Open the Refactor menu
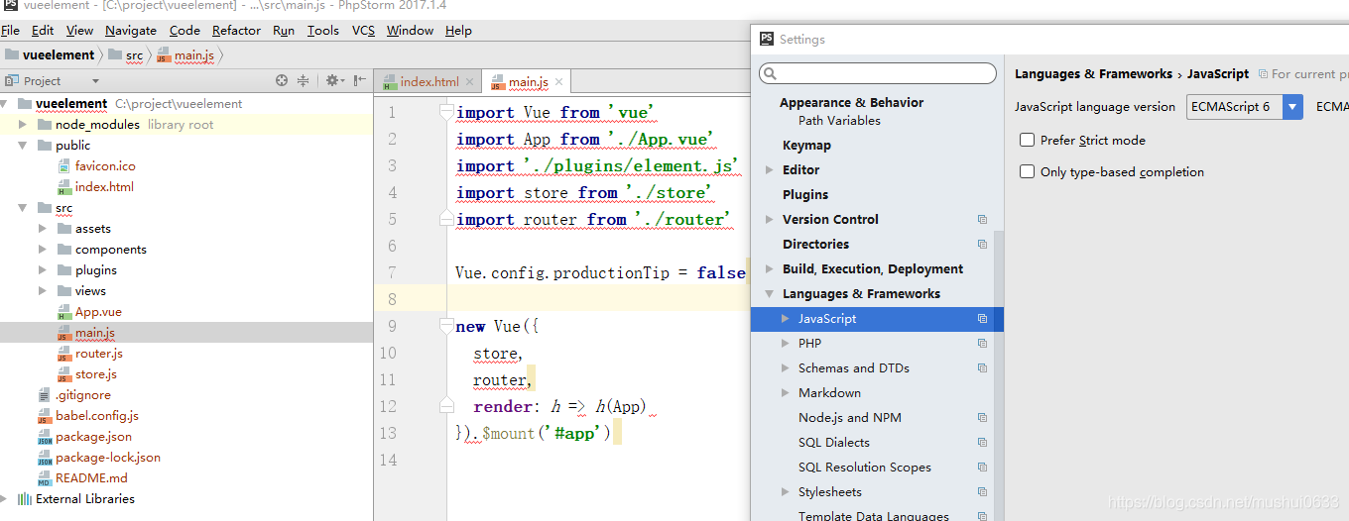 236,31
